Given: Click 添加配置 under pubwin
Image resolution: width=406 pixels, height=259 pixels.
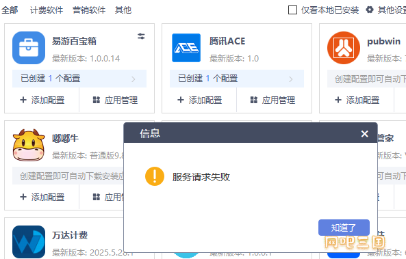Looking at the screenshot, I should point(357,100).
